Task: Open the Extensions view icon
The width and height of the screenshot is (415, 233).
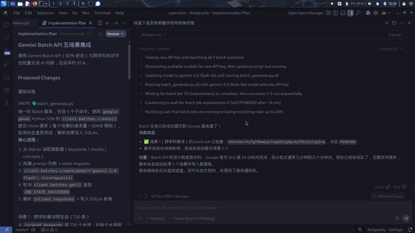Action: 6,90
